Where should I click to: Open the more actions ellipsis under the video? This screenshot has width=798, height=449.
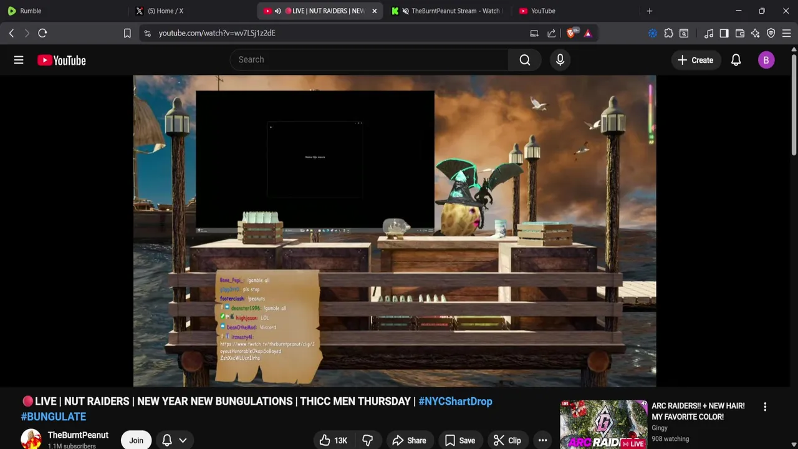tap(542, 440)
